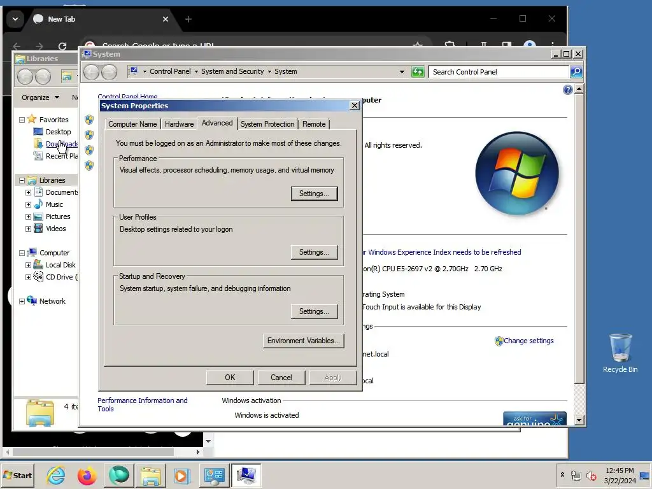Select the Network icon in navigation tree
This screenshot has width=652, height=489.
pos(32,301)
